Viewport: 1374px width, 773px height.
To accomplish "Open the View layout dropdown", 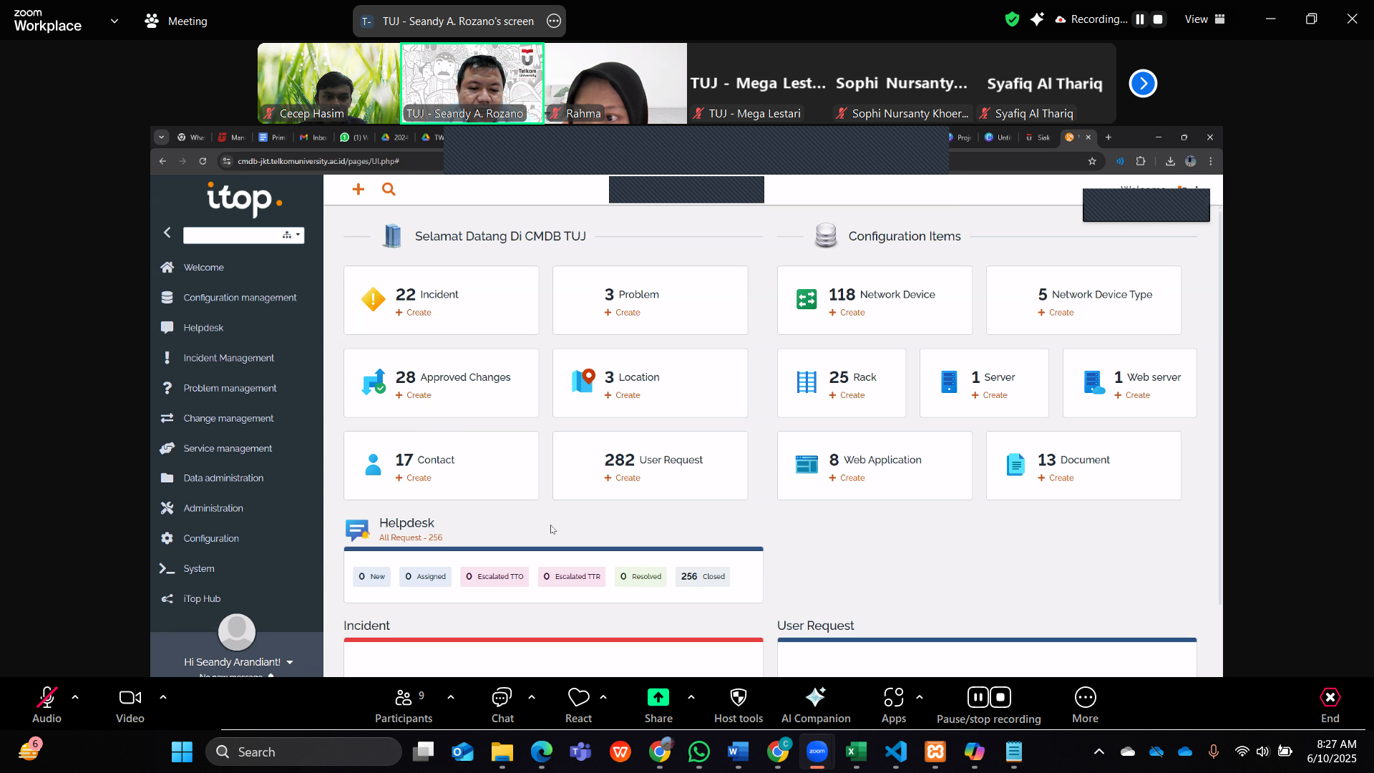I will (1204, 19).
